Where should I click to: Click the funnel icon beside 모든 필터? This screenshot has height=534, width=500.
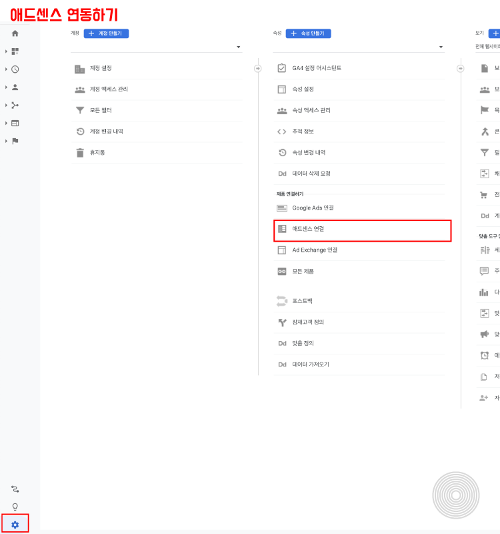(80, 110)
